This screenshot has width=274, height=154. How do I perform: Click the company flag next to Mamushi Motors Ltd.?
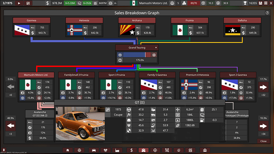[134, 3]
